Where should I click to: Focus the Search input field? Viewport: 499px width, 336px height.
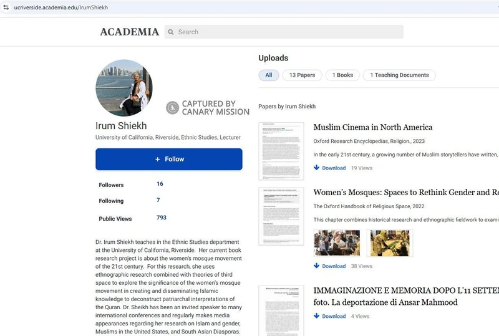284,32
